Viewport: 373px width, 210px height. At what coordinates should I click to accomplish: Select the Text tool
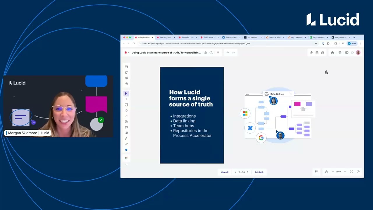[126, 99]
